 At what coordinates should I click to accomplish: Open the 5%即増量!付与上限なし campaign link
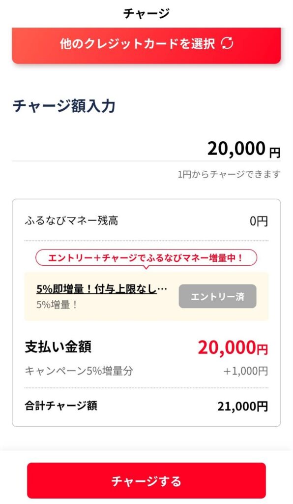point(101,289)
